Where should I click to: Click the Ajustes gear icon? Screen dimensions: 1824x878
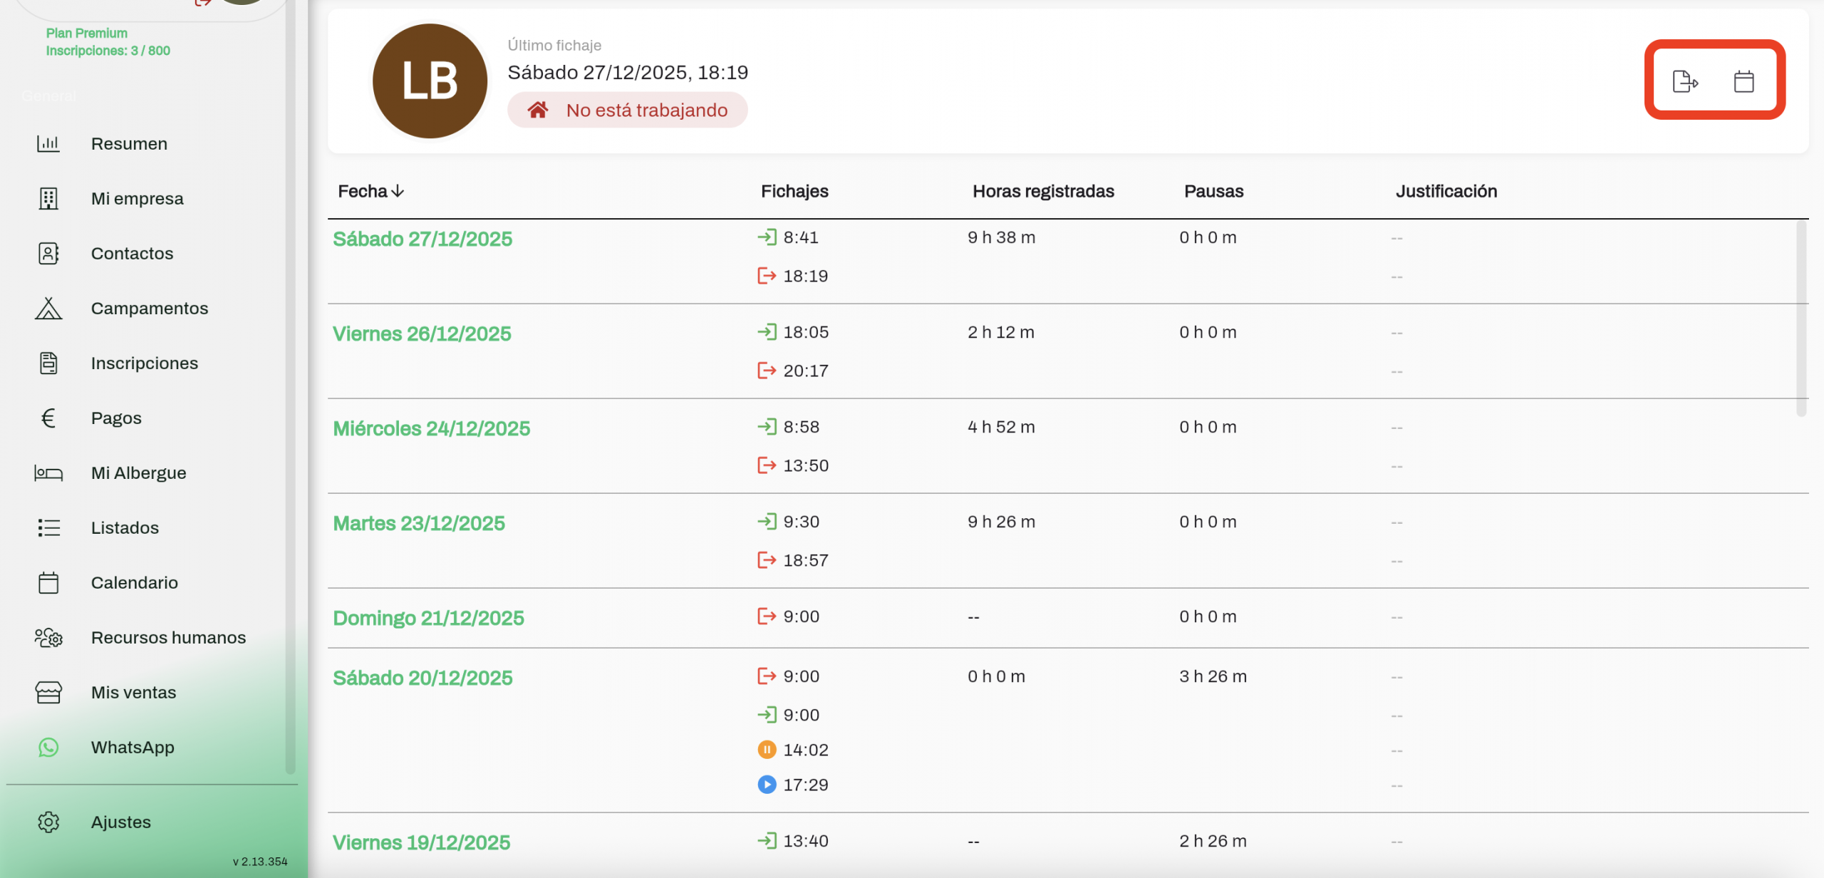(x=48, y=822)
